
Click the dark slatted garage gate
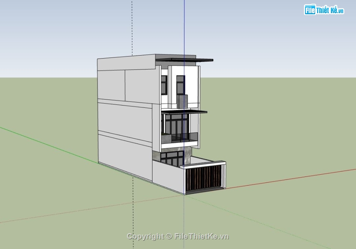click(x=203, y=178)
